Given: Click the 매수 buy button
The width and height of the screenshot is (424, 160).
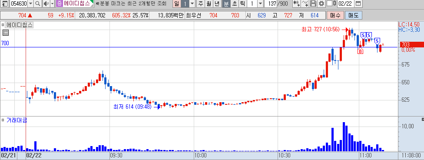Looking at the screenshot, I should coord(335,15).
